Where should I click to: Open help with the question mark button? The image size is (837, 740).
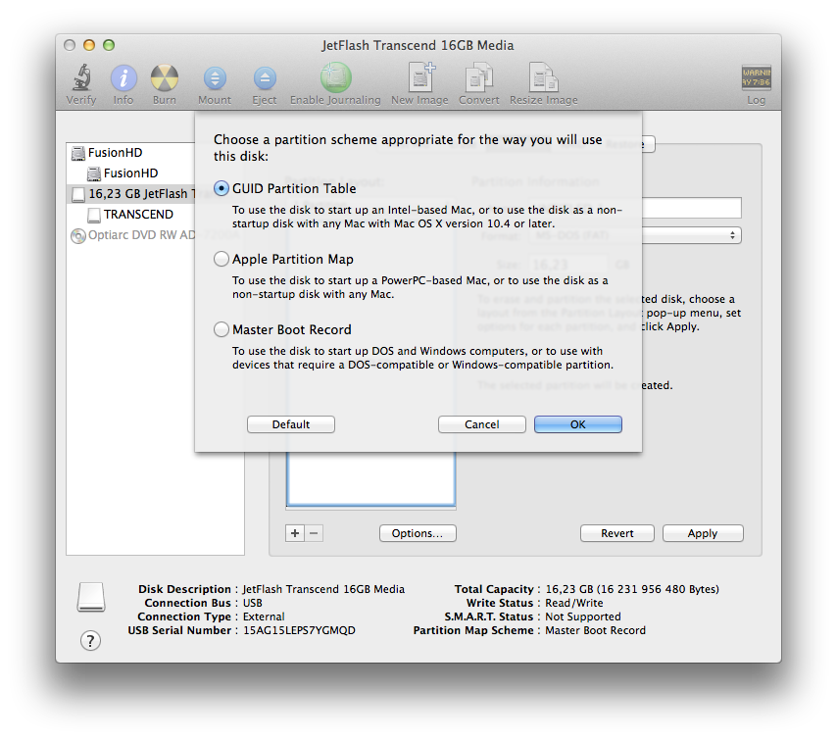(x=90, y=640)
